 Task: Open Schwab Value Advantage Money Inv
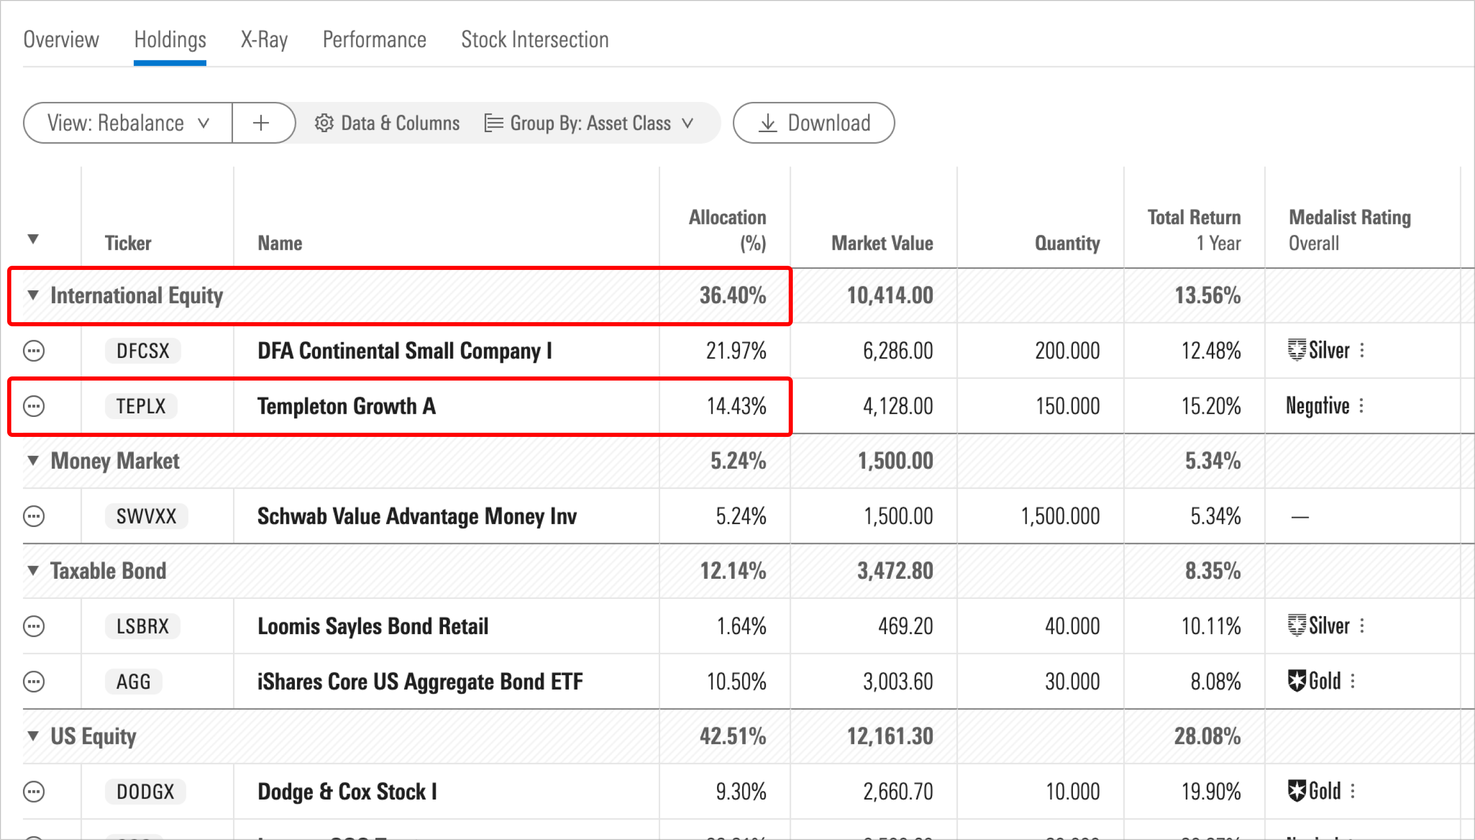pos(416,516)
